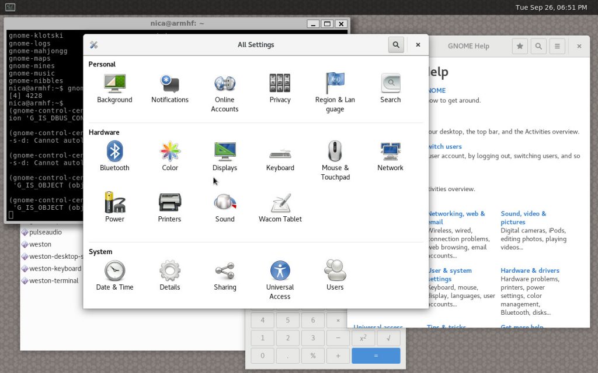Close the All Settings window

(418, 45)
